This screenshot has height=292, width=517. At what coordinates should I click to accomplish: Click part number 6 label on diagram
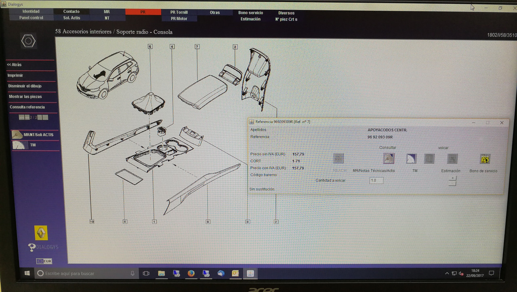pos(150,47)
